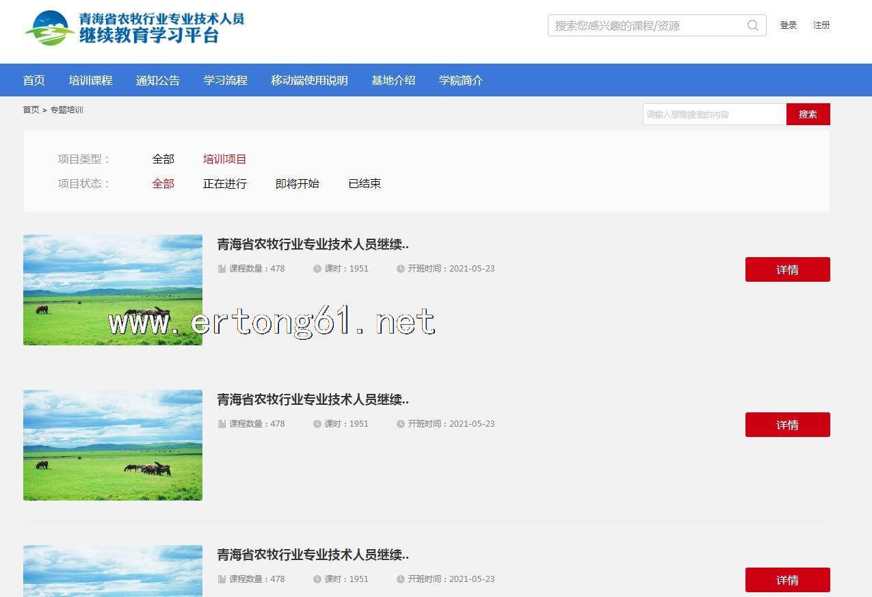The width and height of the screenshot is (872, 597).
Task: Open the 学习流程 navigation item
Action: [225, 80]
